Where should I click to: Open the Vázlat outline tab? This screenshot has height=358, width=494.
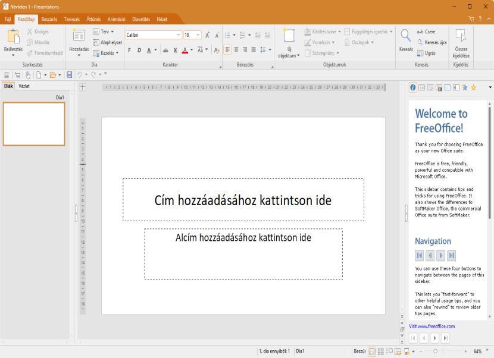24,86
